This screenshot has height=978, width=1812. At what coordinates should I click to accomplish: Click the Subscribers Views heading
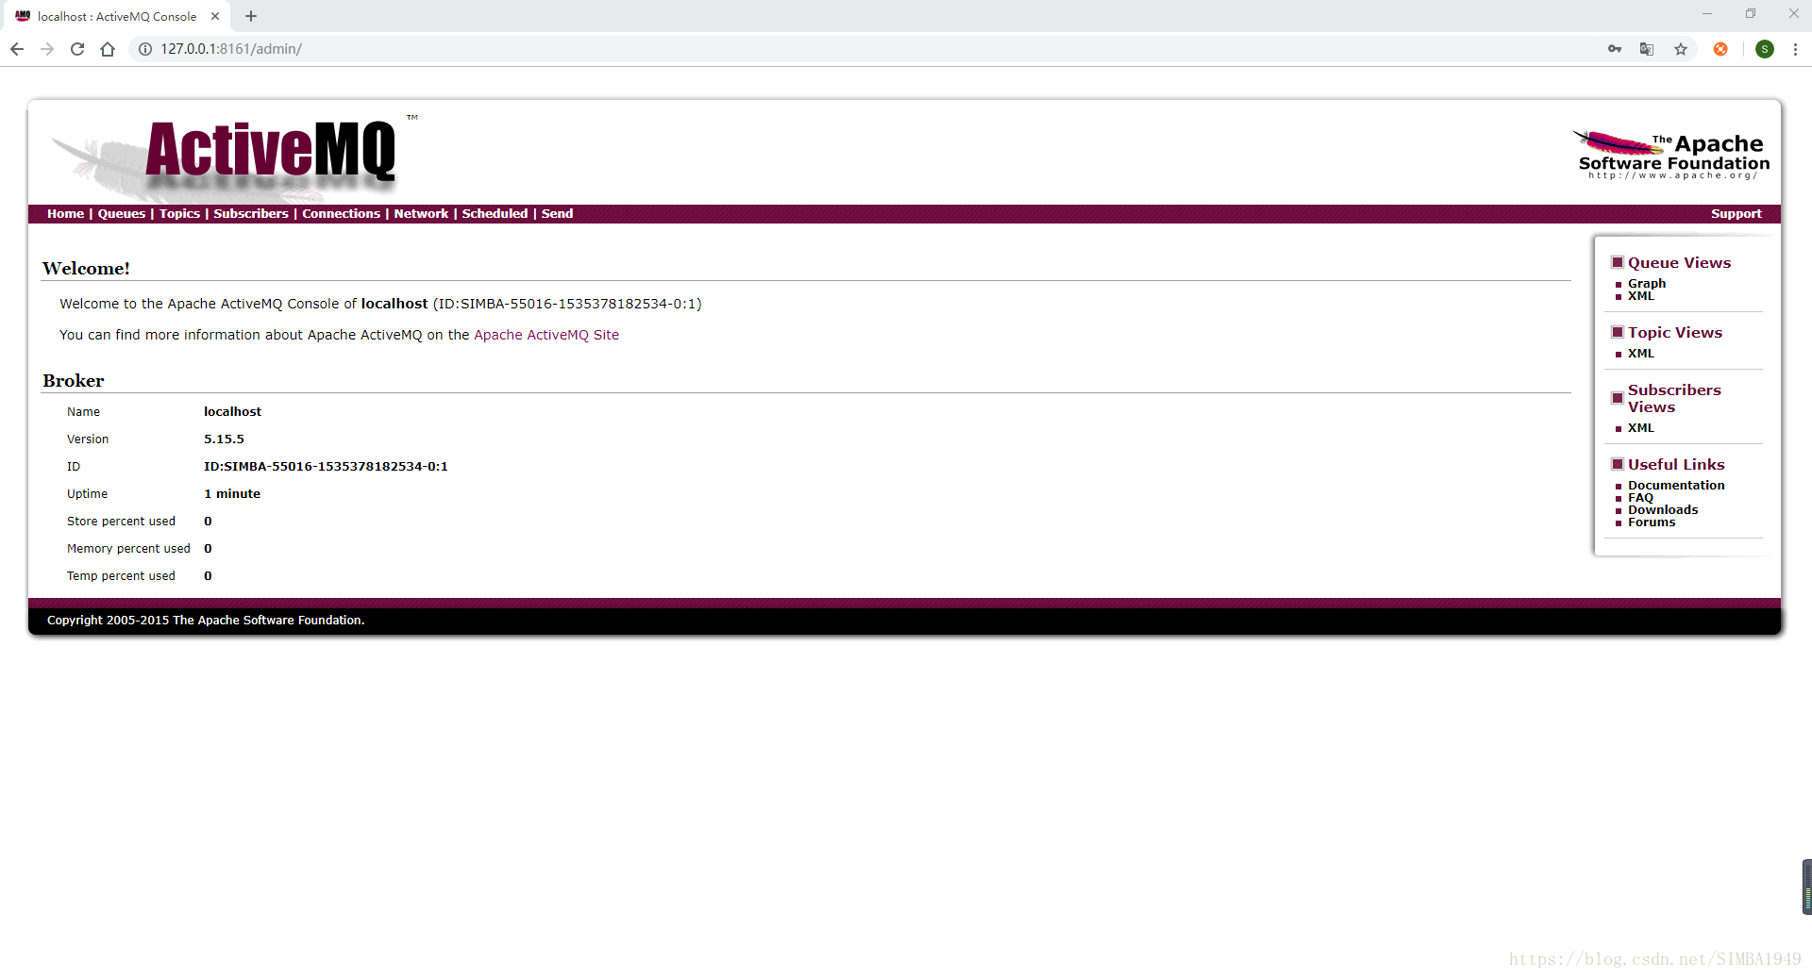[x=1674, y=398]
